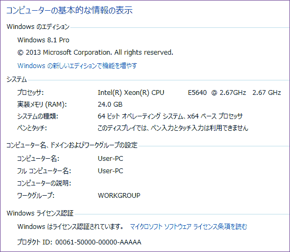Click the プロセッサ: label
The image size is (290, 252).
pos(31,92)
